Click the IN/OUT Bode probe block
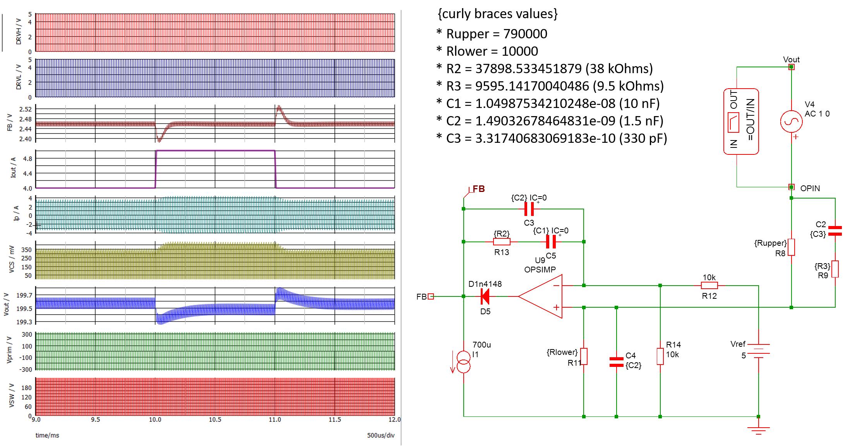Image resolution: width=855 pixels, height=447 pixels. point(741,122)
